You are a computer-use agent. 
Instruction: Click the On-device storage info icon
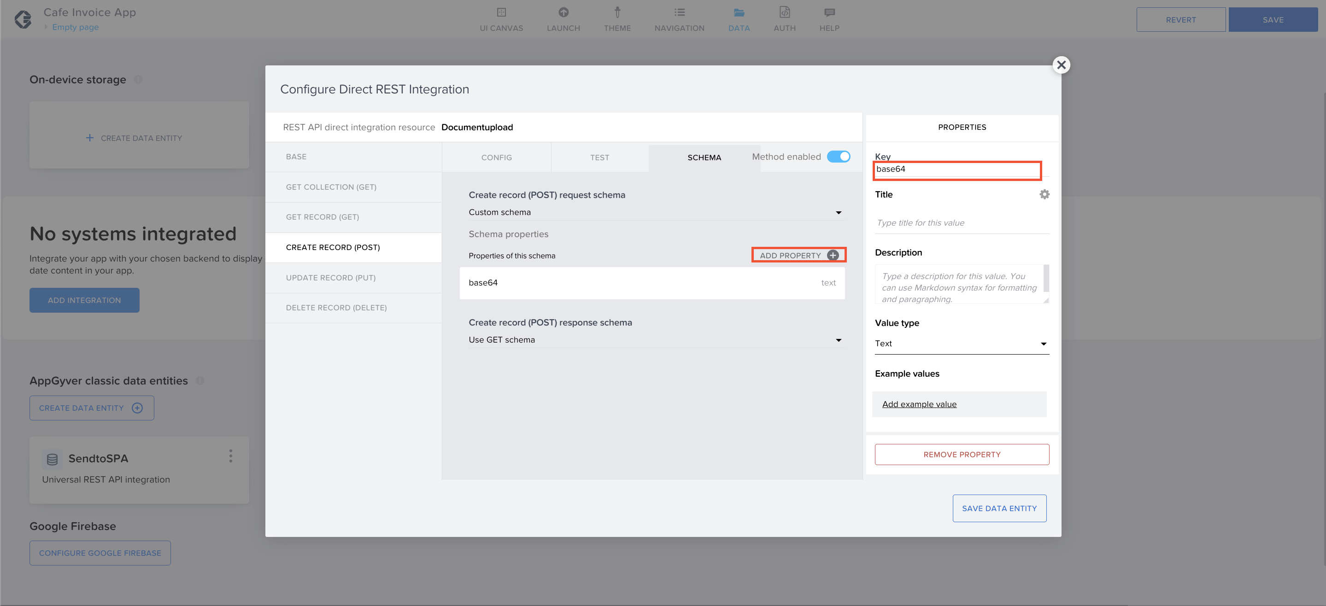click(138, 79)
